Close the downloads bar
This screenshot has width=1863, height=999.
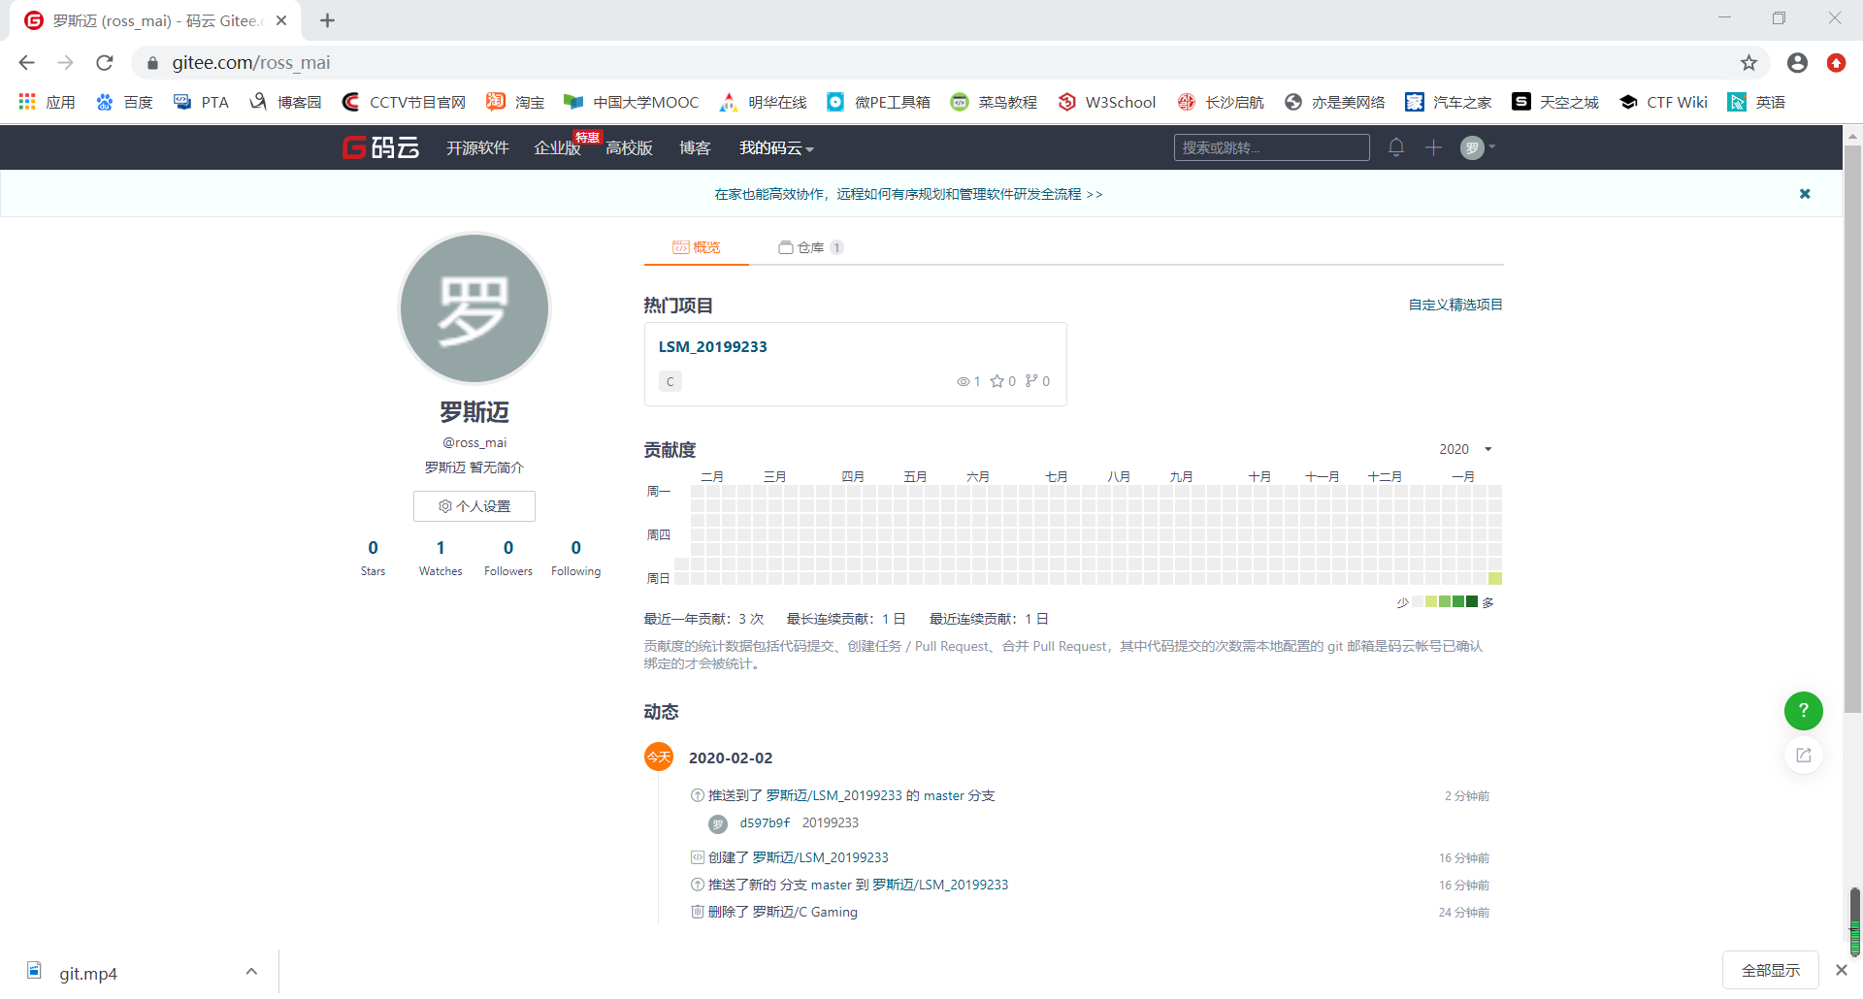[1841, 970]
